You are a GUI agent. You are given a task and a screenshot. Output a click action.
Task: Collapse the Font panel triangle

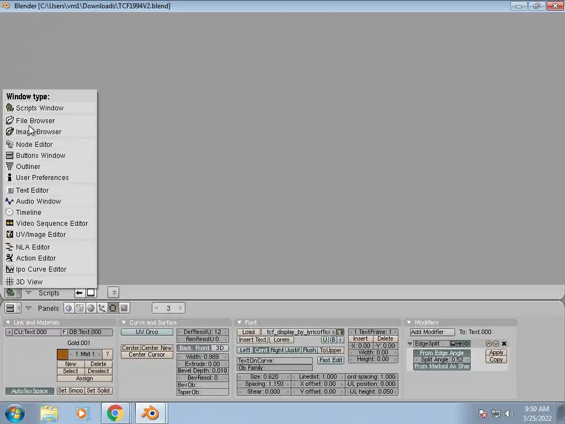click(239, 322)
